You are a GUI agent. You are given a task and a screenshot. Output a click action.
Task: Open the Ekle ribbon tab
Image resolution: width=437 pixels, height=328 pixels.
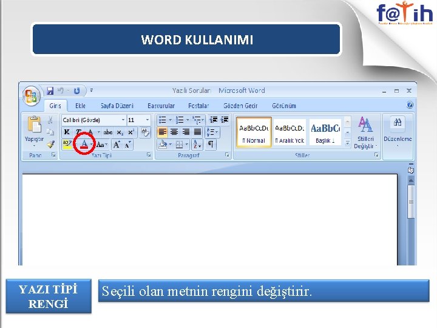(80, 106)
